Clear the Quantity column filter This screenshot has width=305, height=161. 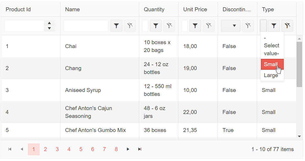pos(169,26)
